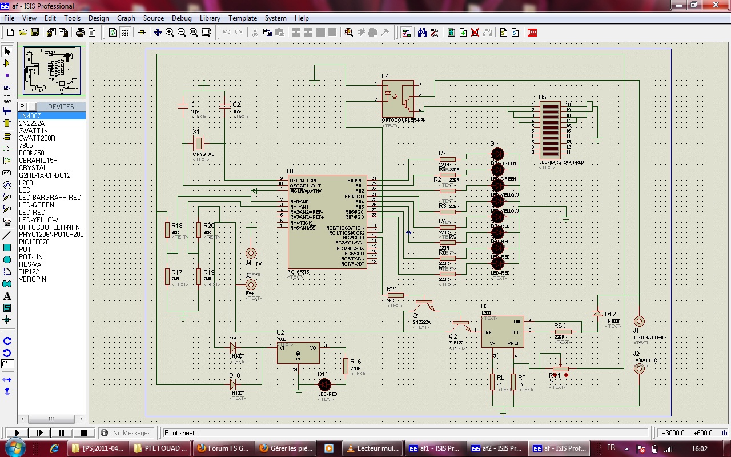This screenshot has width=731, height=457.
Task: Click the Print icon in toolbar
Action: pos(81,33)
